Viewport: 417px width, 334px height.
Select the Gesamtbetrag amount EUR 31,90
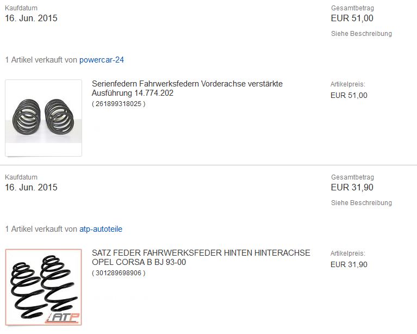click(352, 187)
